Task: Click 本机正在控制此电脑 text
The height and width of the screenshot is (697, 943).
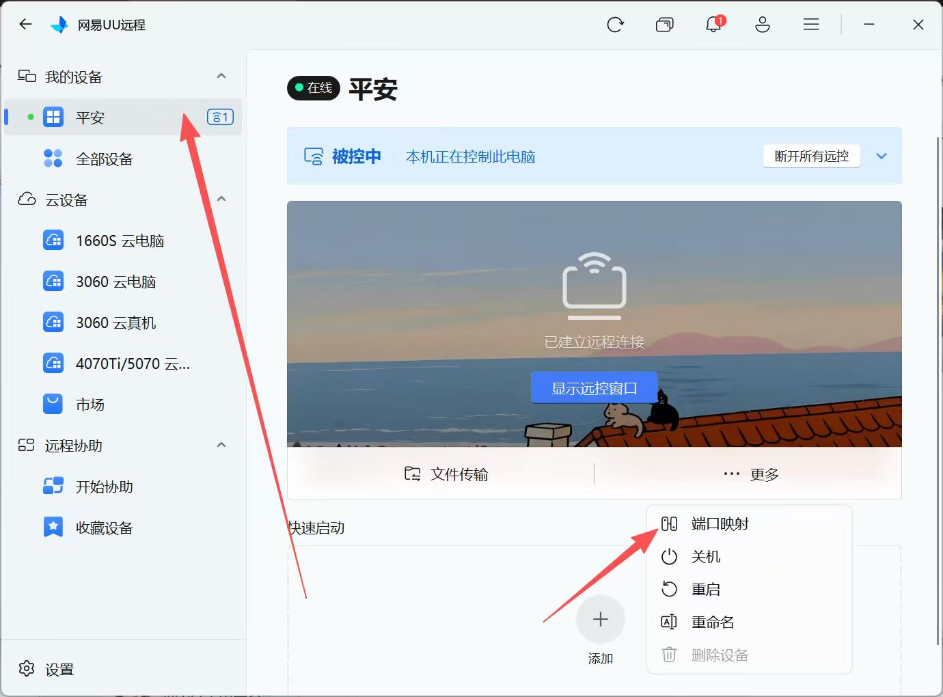Action: 471,156
